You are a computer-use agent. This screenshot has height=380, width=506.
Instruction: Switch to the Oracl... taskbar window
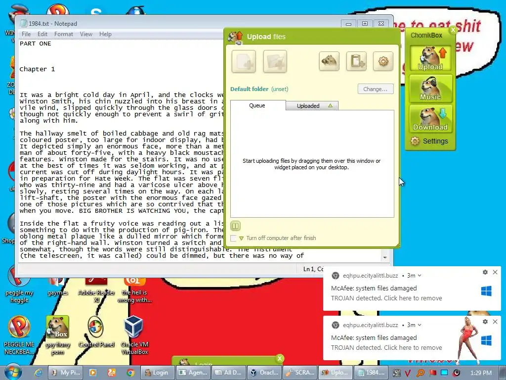265,373
